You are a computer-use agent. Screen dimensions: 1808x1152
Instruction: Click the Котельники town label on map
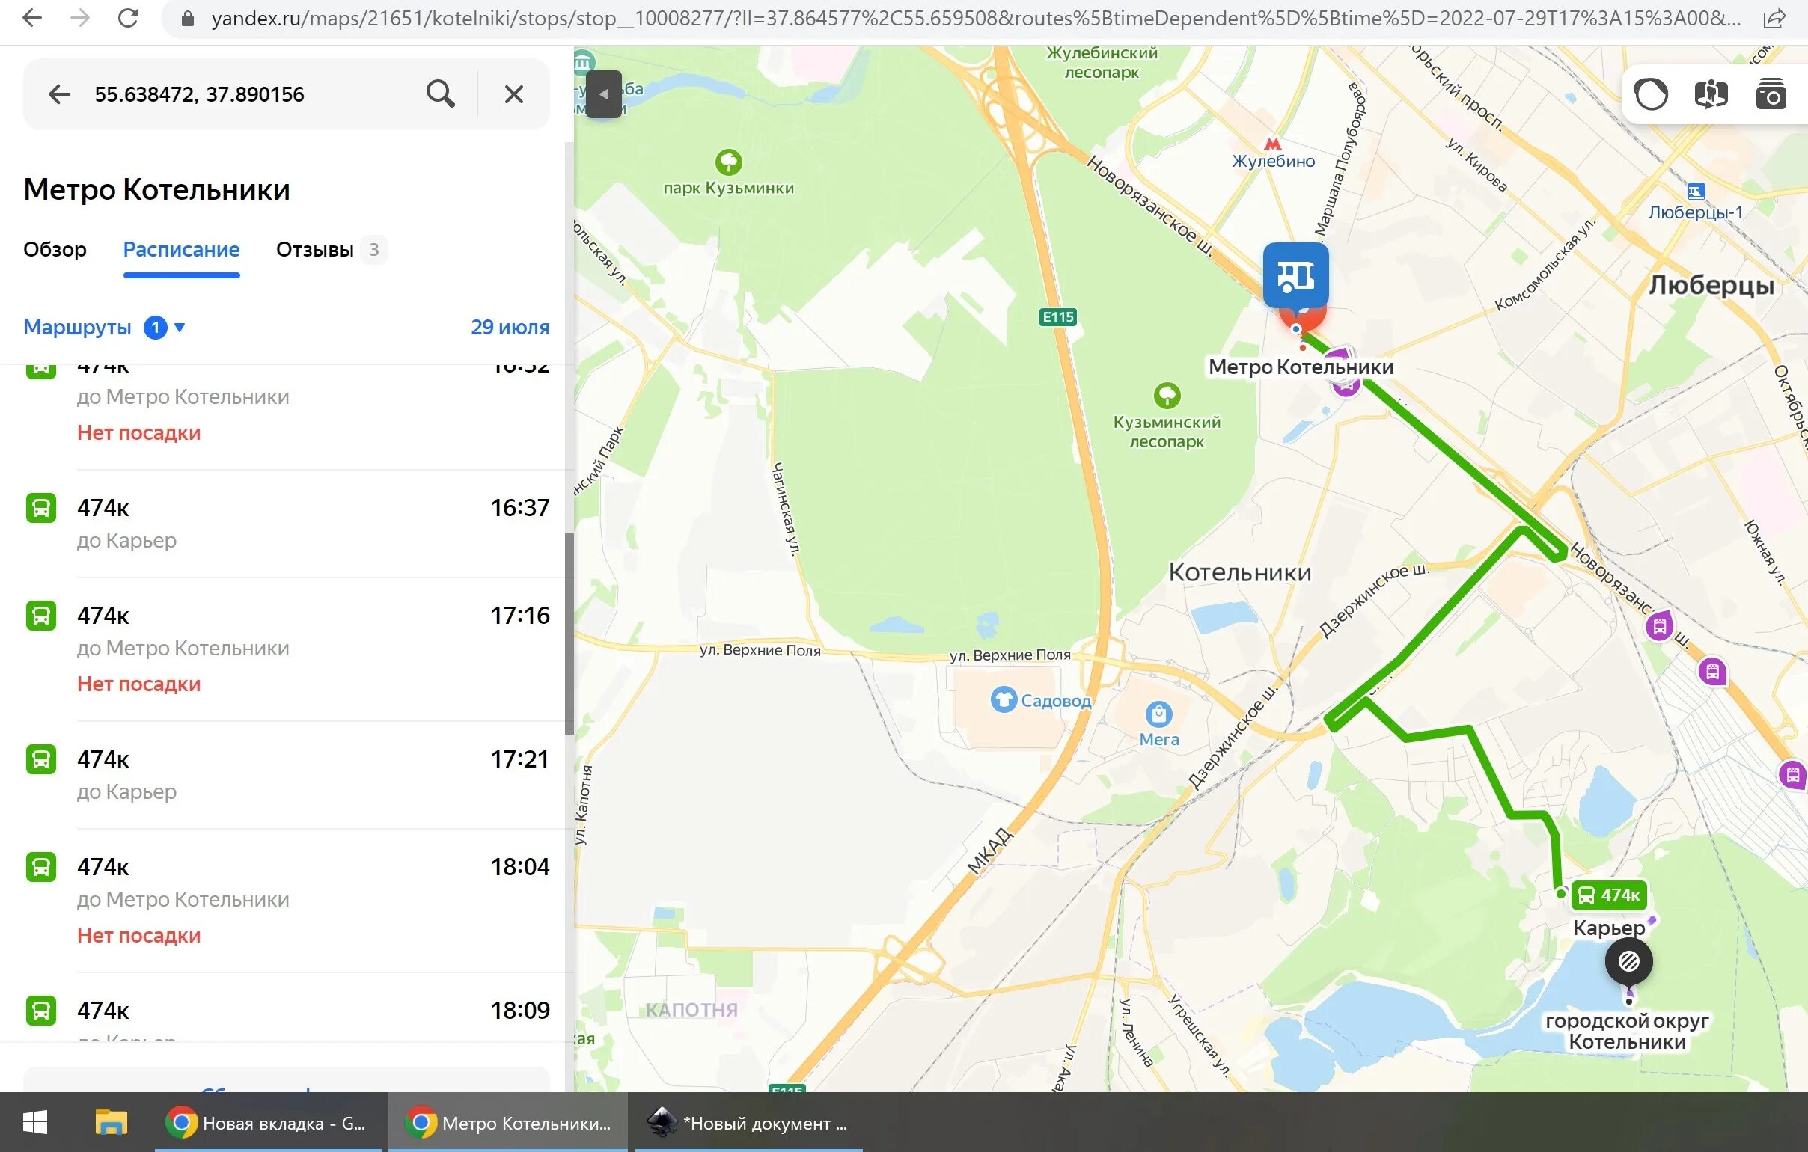[x=1239, y=572]
